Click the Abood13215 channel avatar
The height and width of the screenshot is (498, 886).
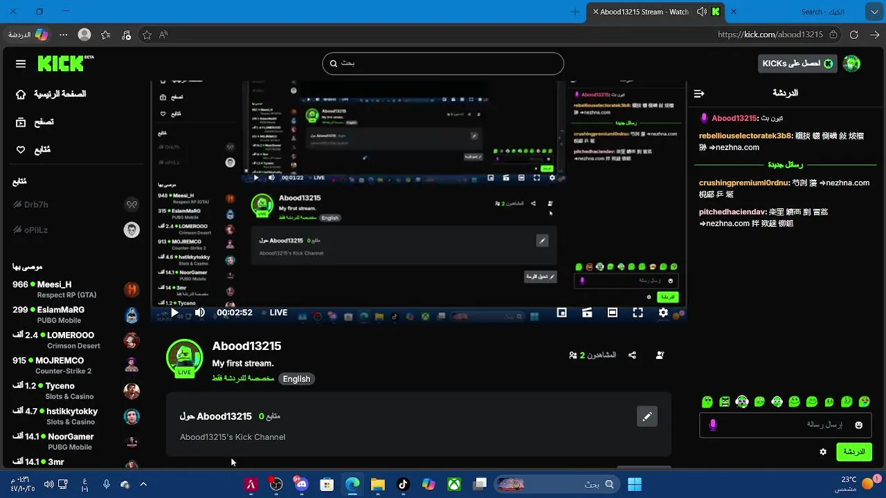(x=184, y=357)
